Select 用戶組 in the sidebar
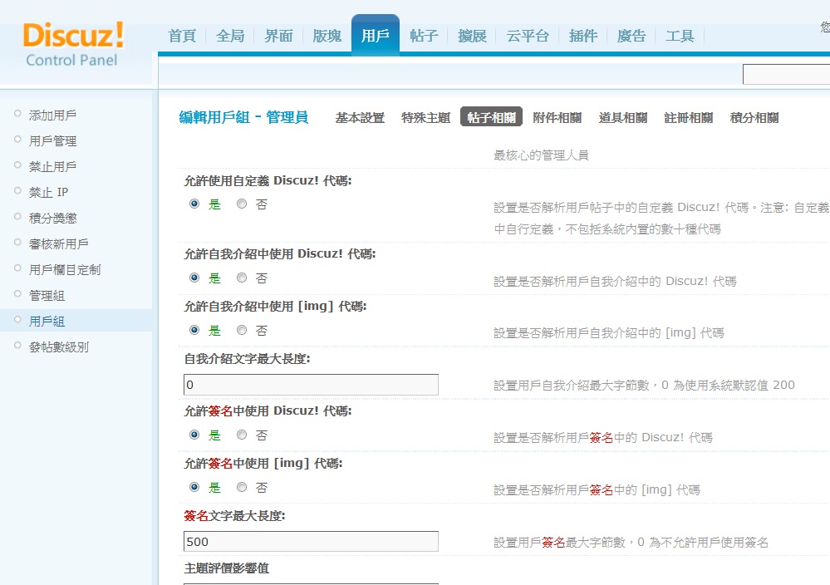The width and height of the screenshot is (830, 585). tap(47, 322)
